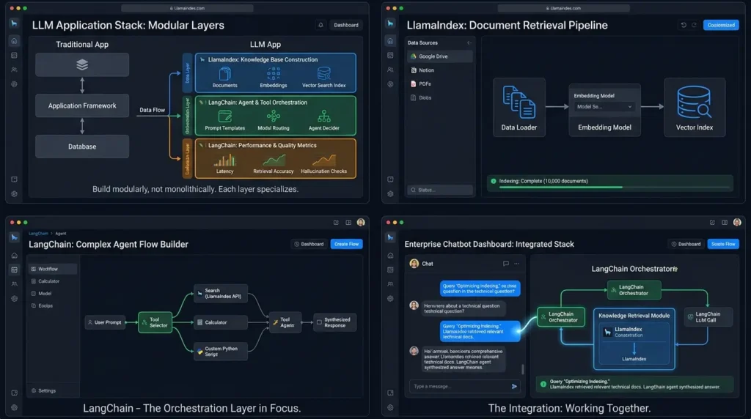Open Settings in Agent Flow Builder sidebar
The height and width of the screenshot is (419, 751).
coord(43,390)
